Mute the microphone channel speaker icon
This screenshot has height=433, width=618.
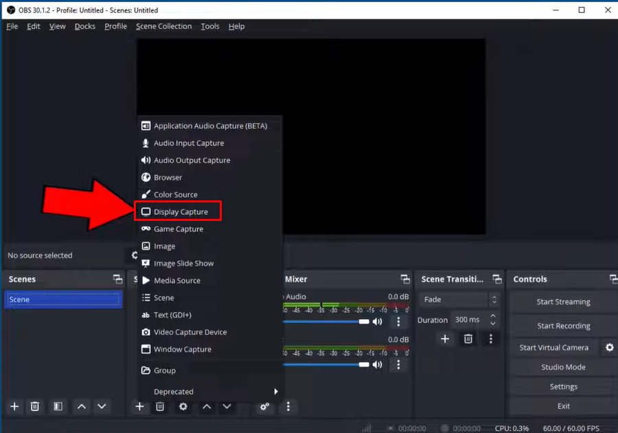(x=376, y=364)
